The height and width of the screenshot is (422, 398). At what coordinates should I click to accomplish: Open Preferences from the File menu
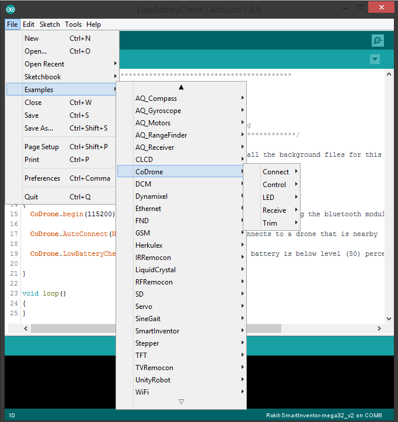61,178
